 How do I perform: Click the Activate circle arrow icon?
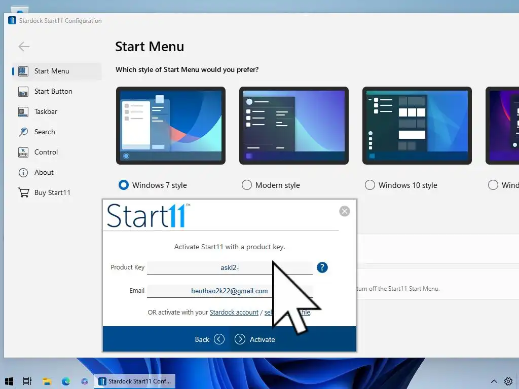[240, 339]
